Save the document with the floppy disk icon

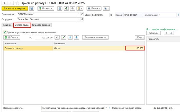click(x=32, y=8)
